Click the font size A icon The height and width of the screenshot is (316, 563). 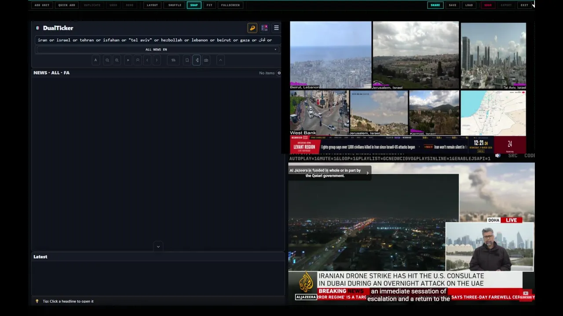95,60
